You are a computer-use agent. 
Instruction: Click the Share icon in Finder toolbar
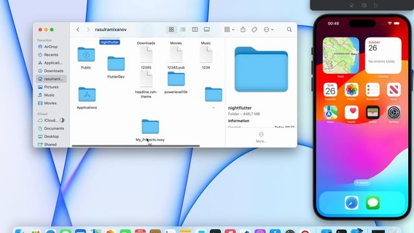click(243, 30)
